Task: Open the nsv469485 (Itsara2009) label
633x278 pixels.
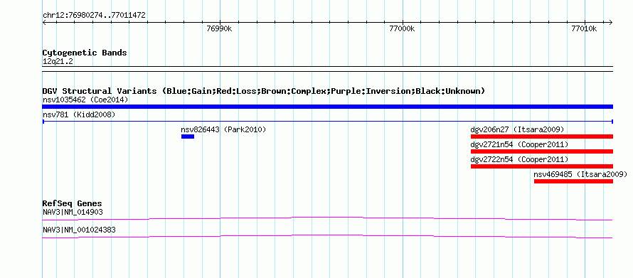Action: coord(580,174)
